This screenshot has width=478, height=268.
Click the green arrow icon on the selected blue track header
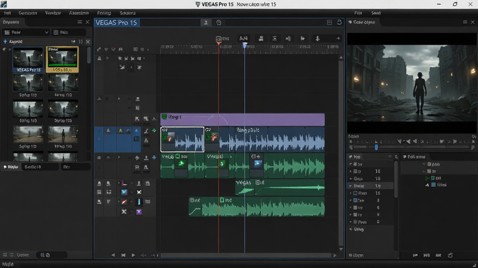pos(154,131)
